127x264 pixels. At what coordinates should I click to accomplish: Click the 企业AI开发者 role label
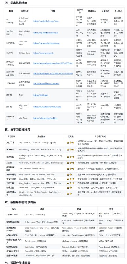point(12,256)
